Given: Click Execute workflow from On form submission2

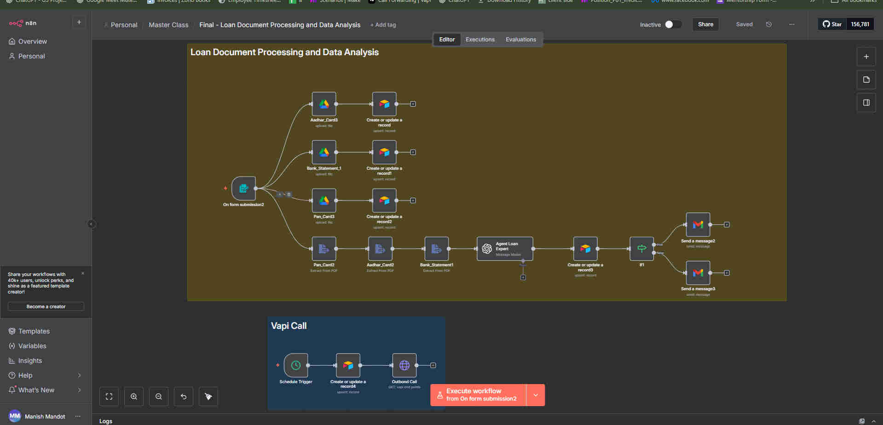Looking at the screenshot, I should 478,395.
